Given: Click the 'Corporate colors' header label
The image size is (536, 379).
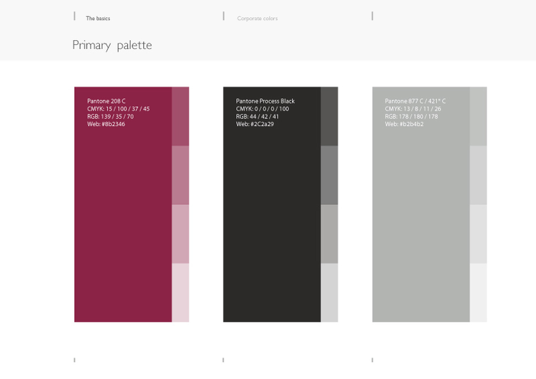Looking at the screenshot, I should coord(257,18).
